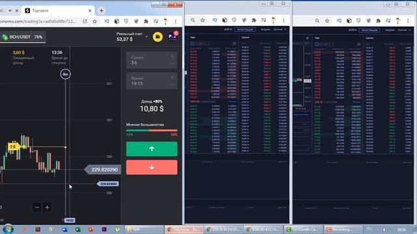The image size is (417, 234).
Task: Open three-dot menu in right browser window
Action: pos(408,21)
